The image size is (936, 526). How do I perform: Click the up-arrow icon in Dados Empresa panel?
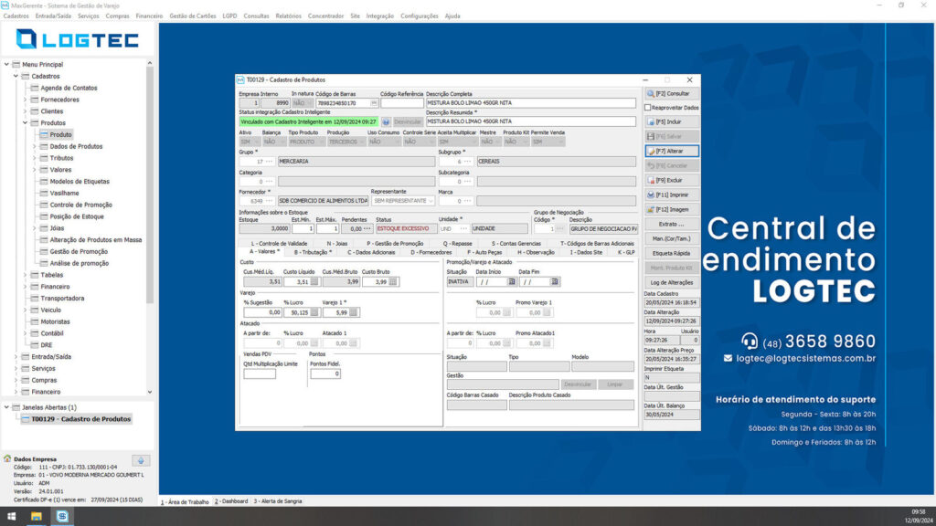pyautogui.click(x=141, y=460)
